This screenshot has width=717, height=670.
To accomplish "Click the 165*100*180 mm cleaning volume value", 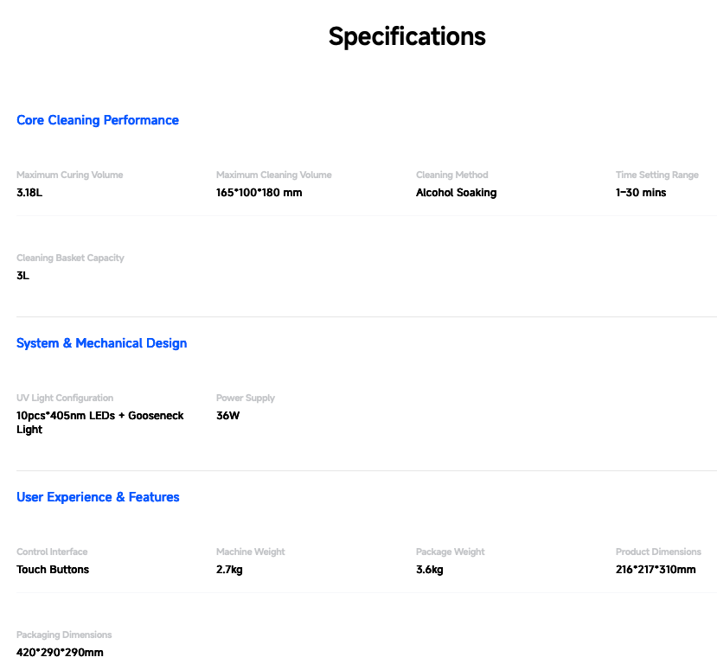I will tap(259, 193).
